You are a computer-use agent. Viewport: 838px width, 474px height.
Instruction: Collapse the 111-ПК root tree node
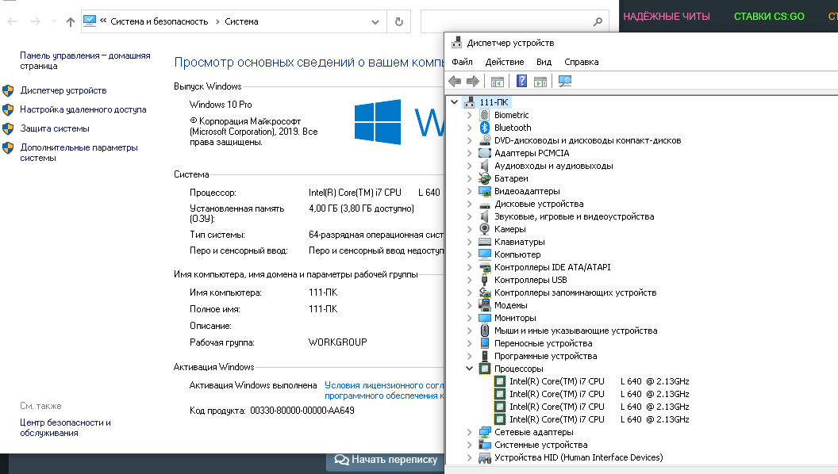point(454,102)
